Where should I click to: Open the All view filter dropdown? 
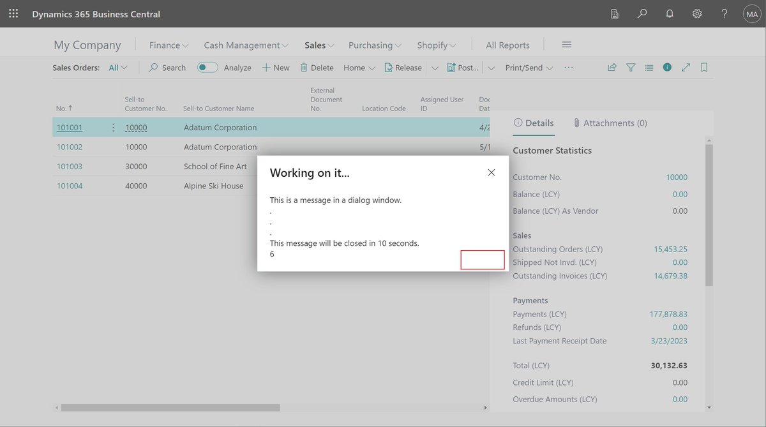(118, 68)
